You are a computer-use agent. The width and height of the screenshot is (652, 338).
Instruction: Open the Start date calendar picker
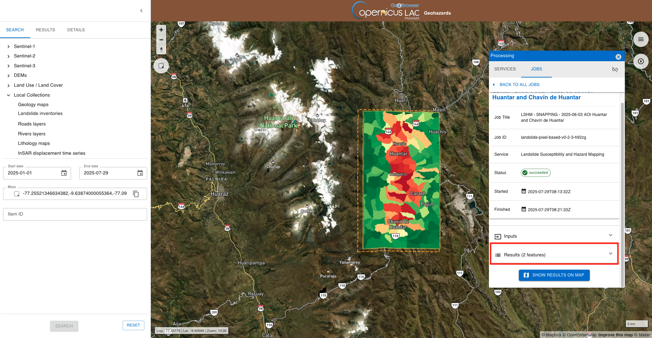[x=64, y=173]
